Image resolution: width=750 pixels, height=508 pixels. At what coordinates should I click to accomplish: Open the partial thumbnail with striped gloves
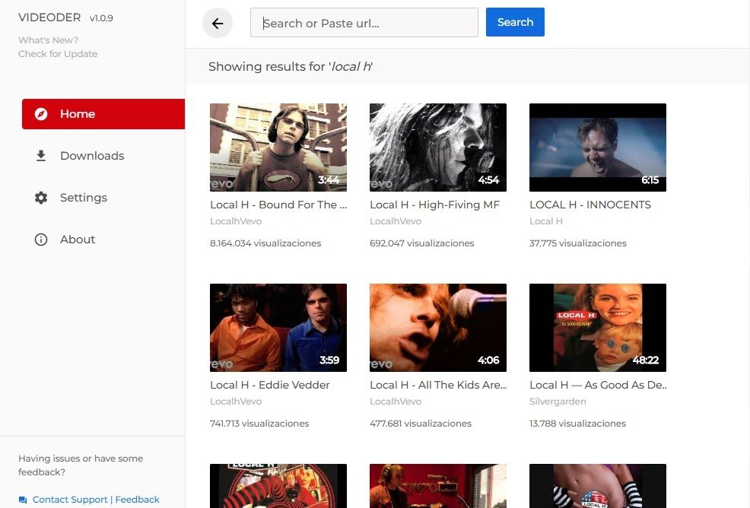598,486
